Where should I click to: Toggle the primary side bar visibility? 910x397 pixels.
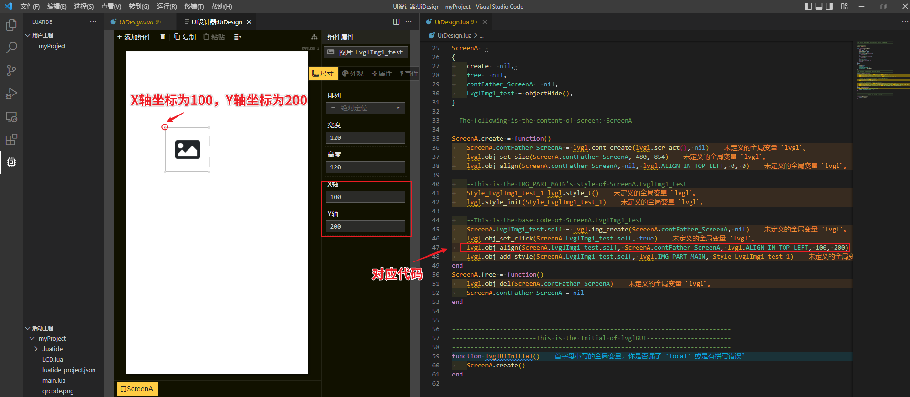[x=808, y=6]
